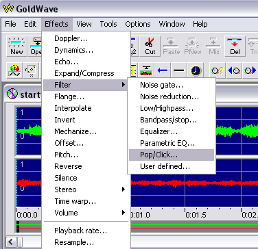Click the yellow clock icon in effects toolbar
This screenshot has width=258, height=249.
(x=196, y=70)
